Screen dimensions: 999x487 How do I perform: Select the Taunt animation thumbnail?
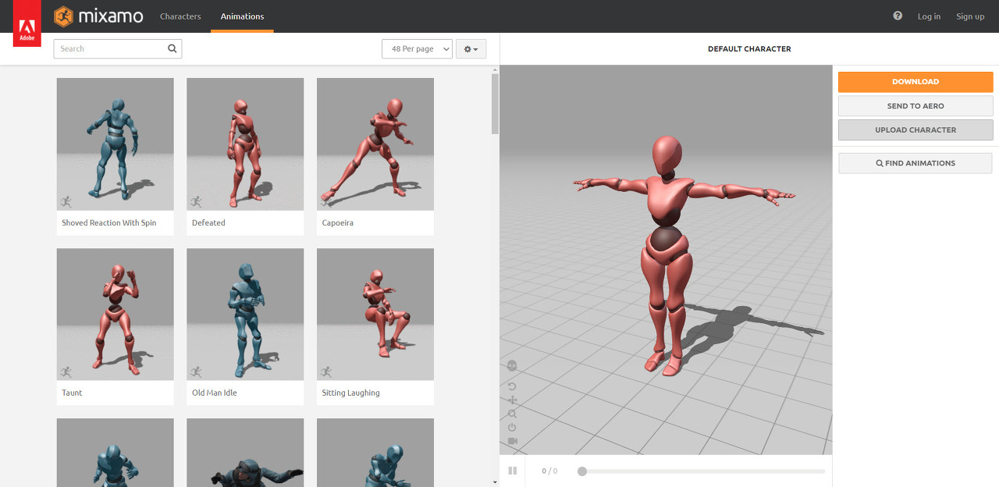[x=116, y=315]
